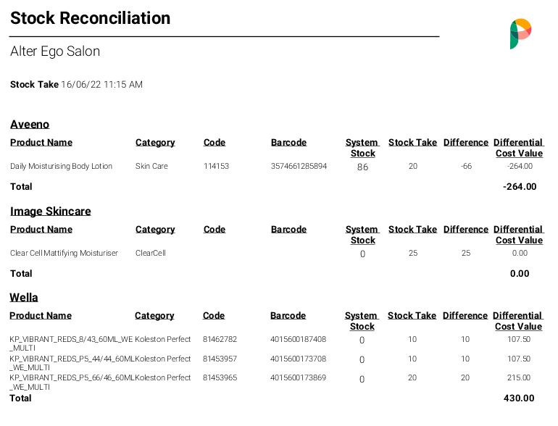
Task: Click the Wella brand heading
Action: click(23, 297)
